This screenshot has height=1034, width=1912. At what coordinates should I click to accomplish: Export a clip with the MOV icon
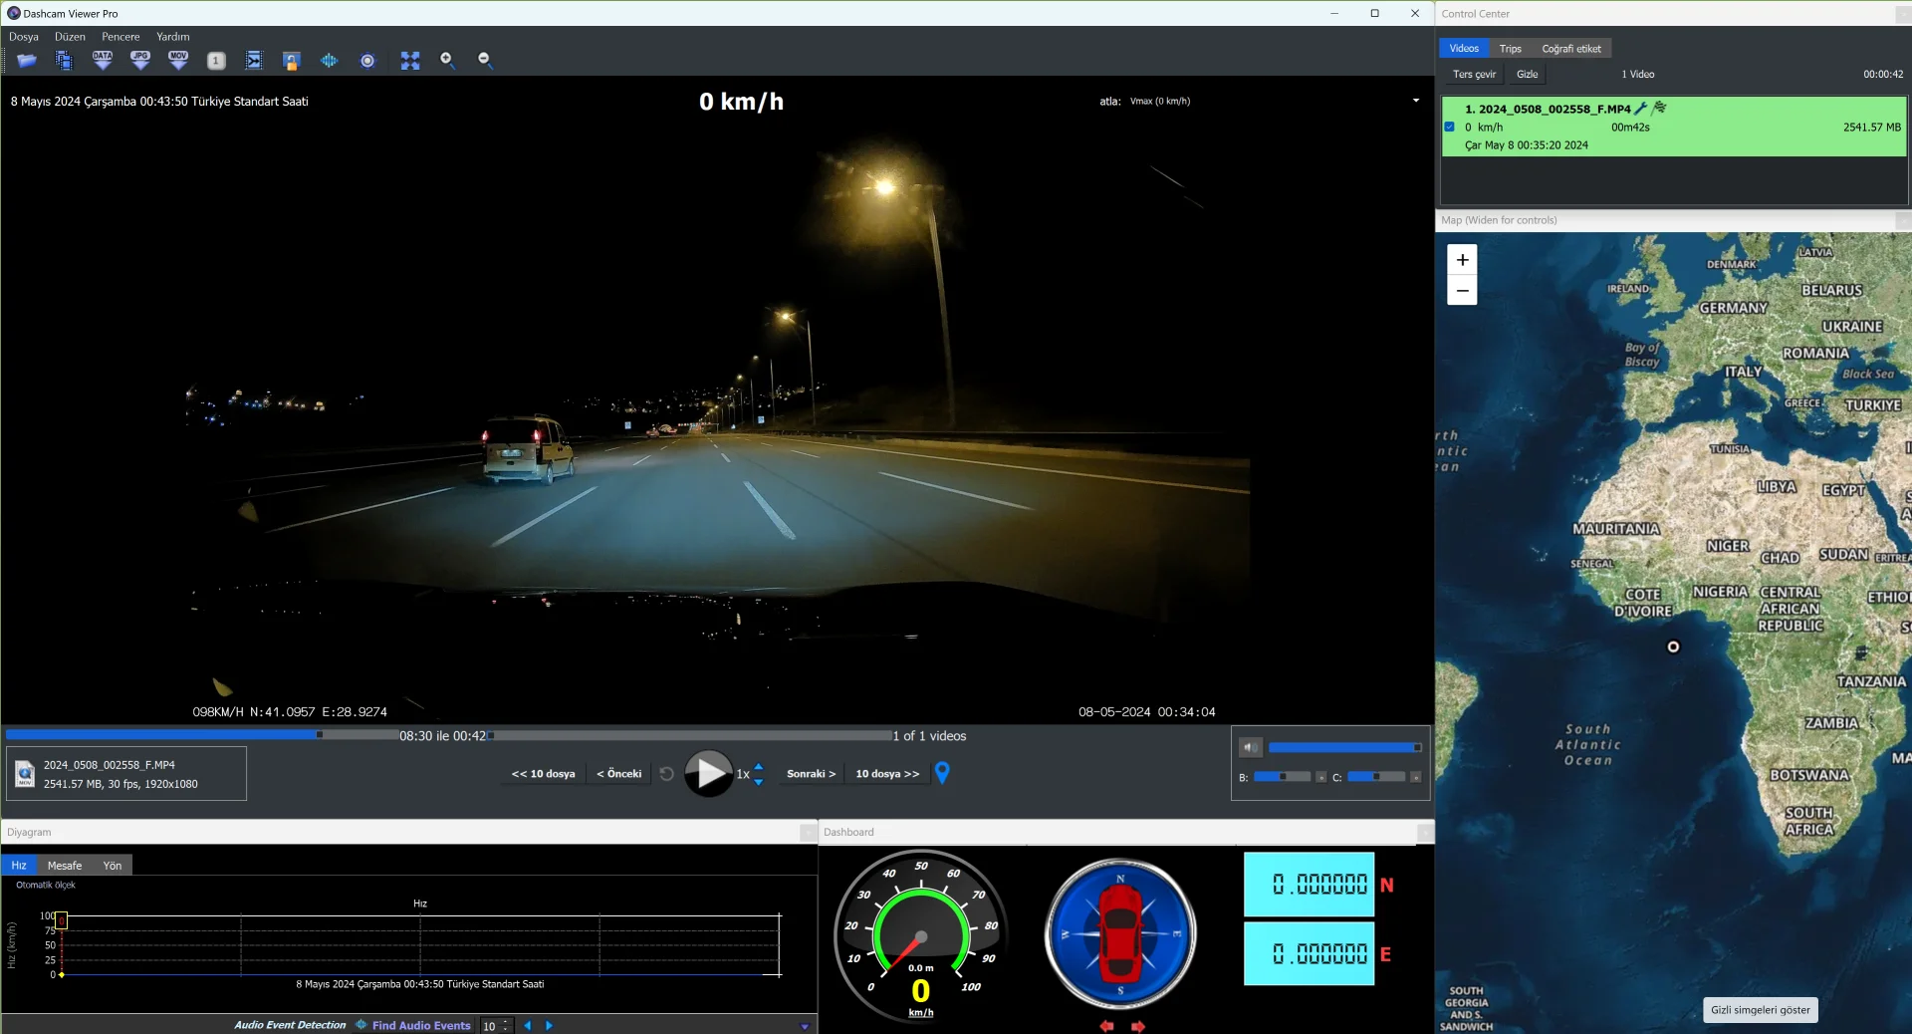[x=178, y=61]
